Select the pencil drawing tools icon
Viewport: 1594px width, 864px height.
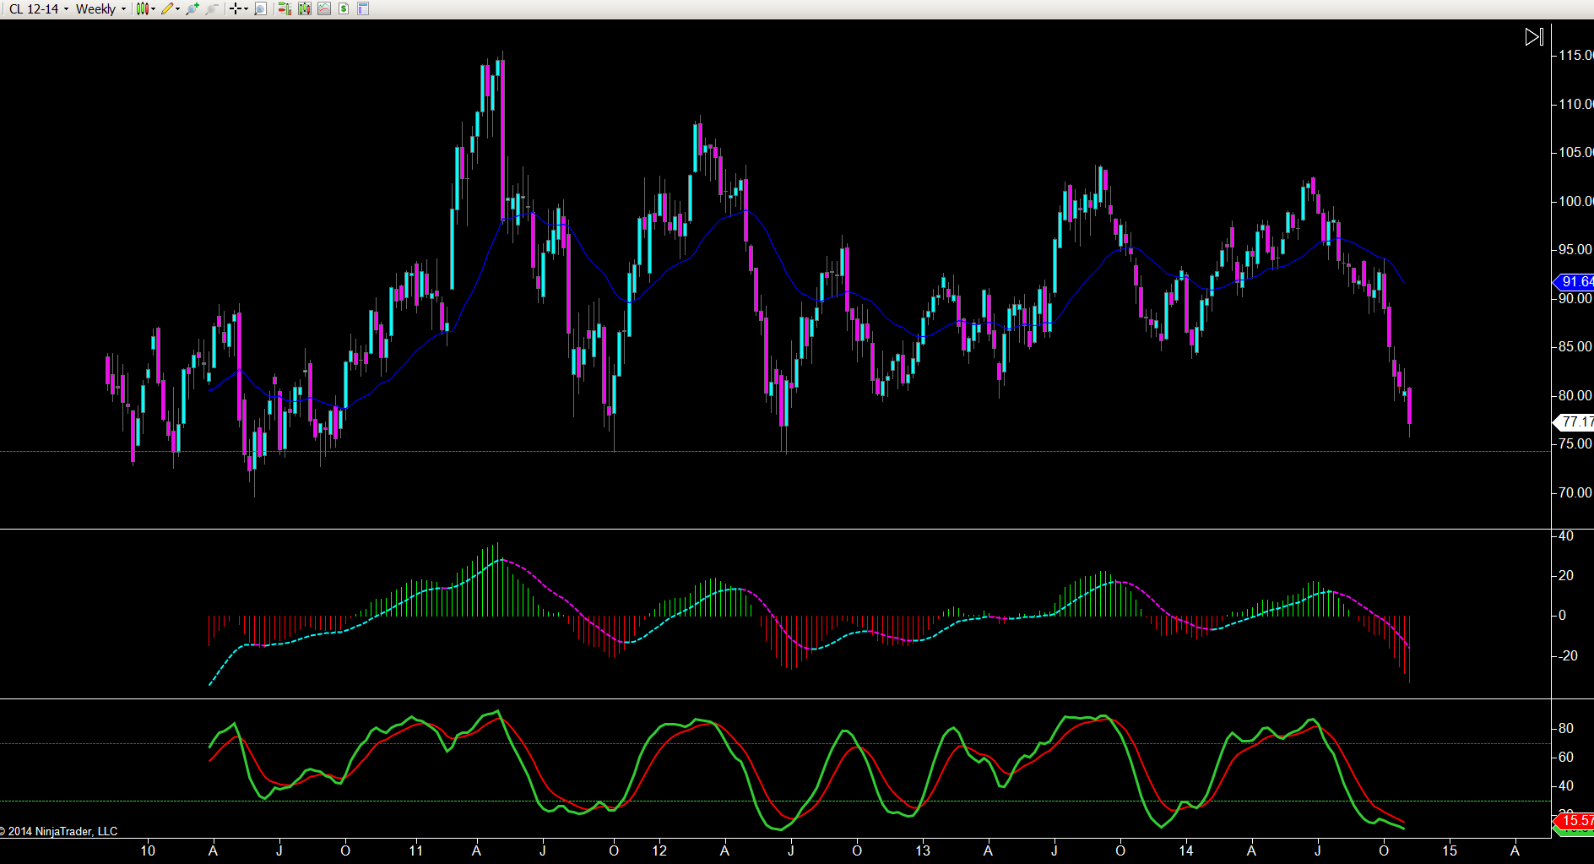click(x=167, y=8)
